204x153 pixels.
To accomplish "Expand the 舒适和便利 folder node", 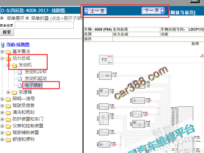I will 2,139.
